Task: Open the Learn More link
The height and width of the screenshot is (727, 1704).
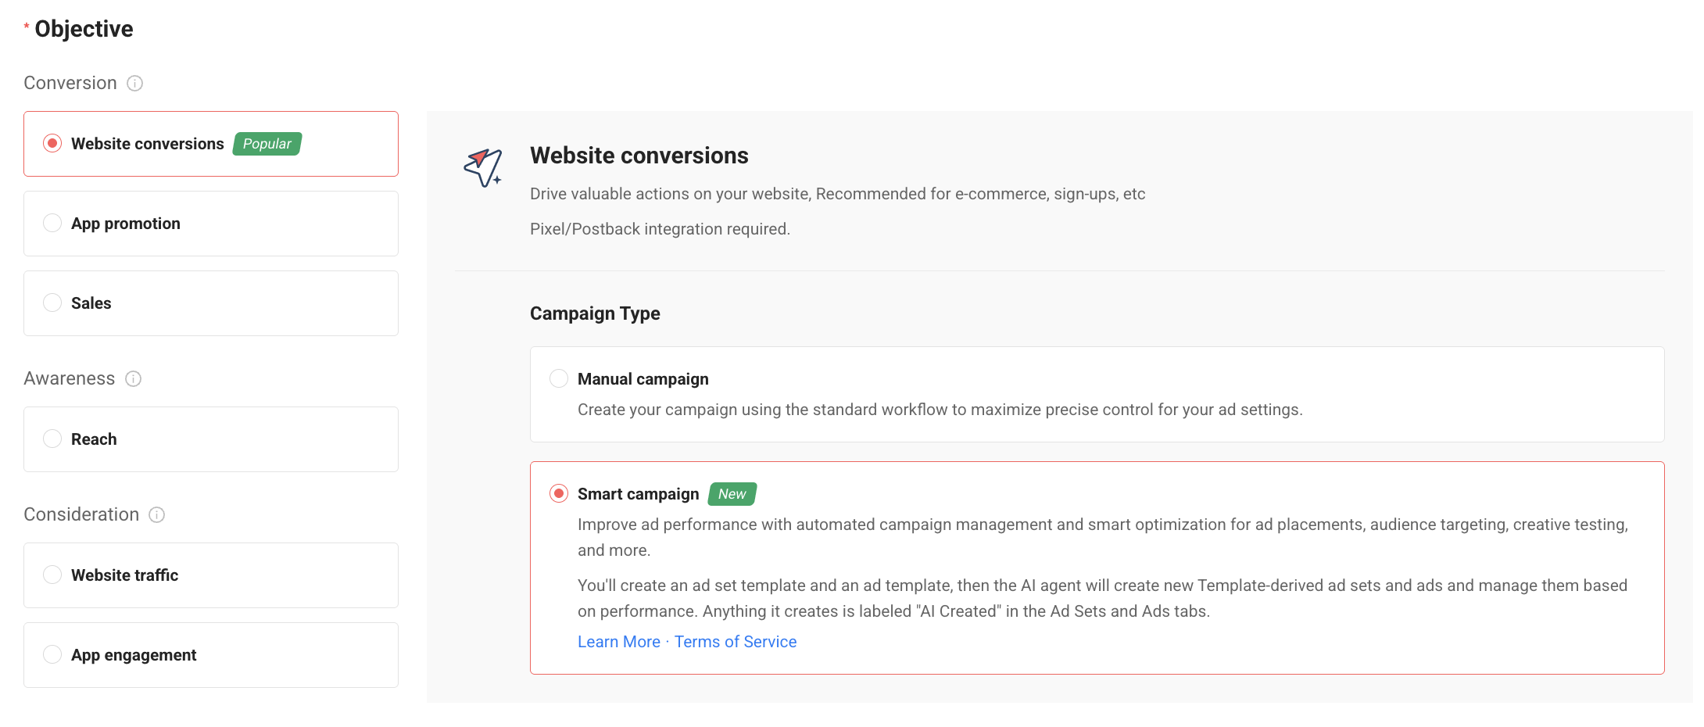Action: coord(619,642)
